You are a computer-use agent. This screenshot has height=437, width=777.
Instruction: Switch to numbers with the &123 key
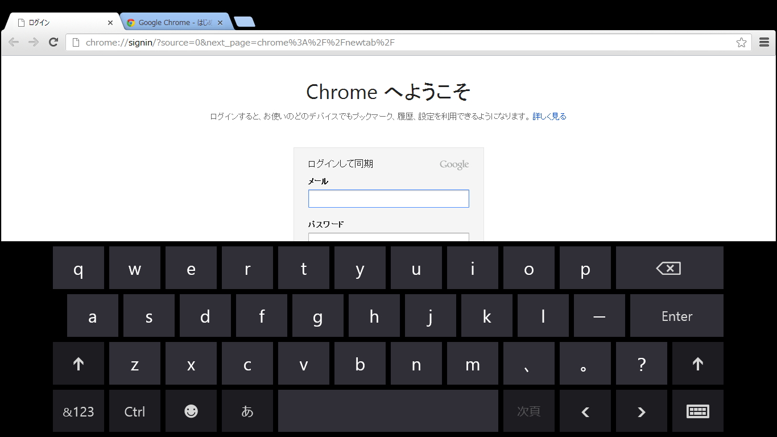[78, 411]
